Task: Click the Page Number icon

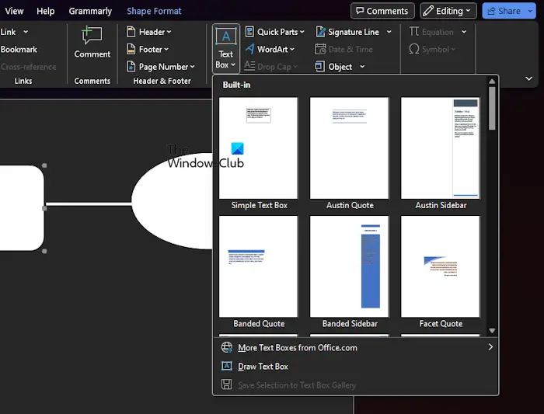Action: [x=131, y=66]
